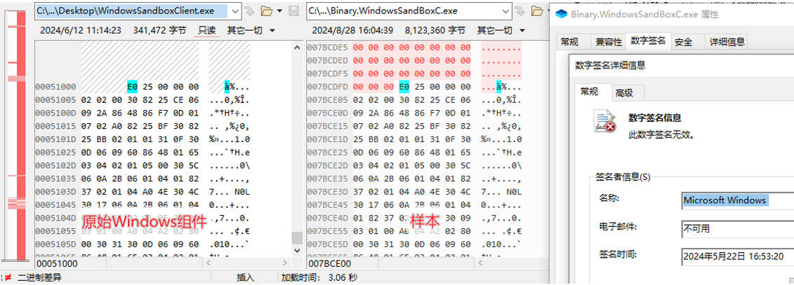This screenshot has height=285, width=794.
Task: Open the left pane 其它一切 dropdown
Action: pos(251,30)
